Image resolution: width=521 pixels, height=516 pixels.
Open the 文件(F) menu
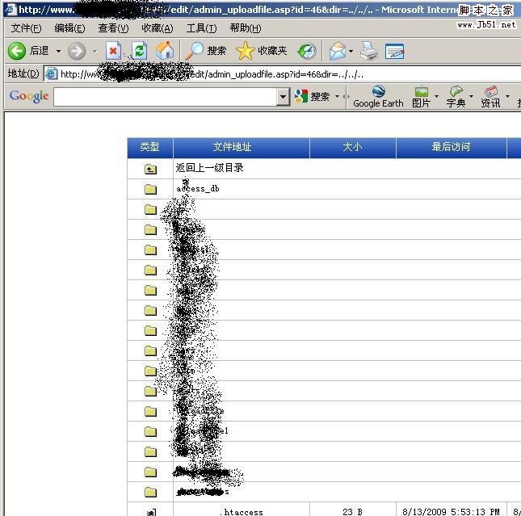coord(26,28)
